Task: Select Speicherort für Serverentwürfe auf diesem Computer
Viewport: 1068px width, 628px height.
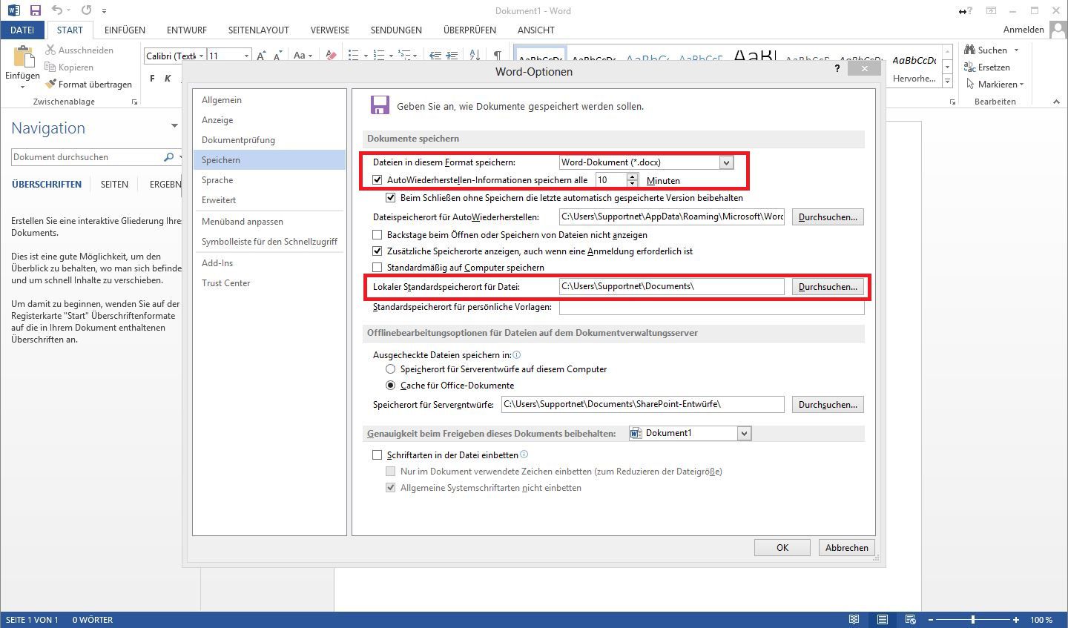Action: click(x=390, y=368)
